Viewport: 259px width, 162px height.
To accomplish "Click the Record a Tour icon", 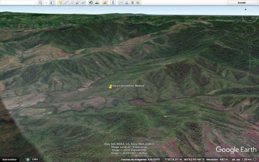I will (83, 2).
